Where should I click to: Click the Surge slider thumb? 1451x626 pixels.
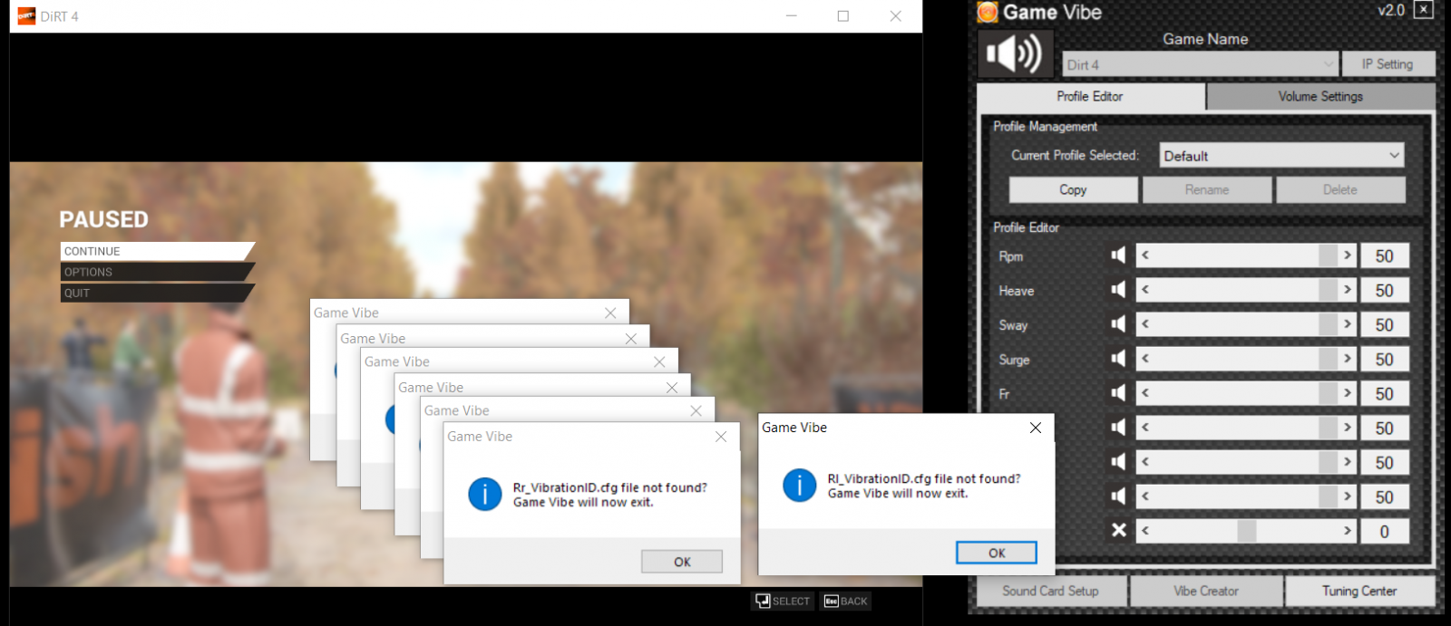[1328, 359]
